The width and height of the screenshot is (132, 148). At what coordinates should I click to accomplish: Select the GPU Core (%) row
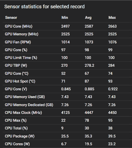tap(67, 50)
